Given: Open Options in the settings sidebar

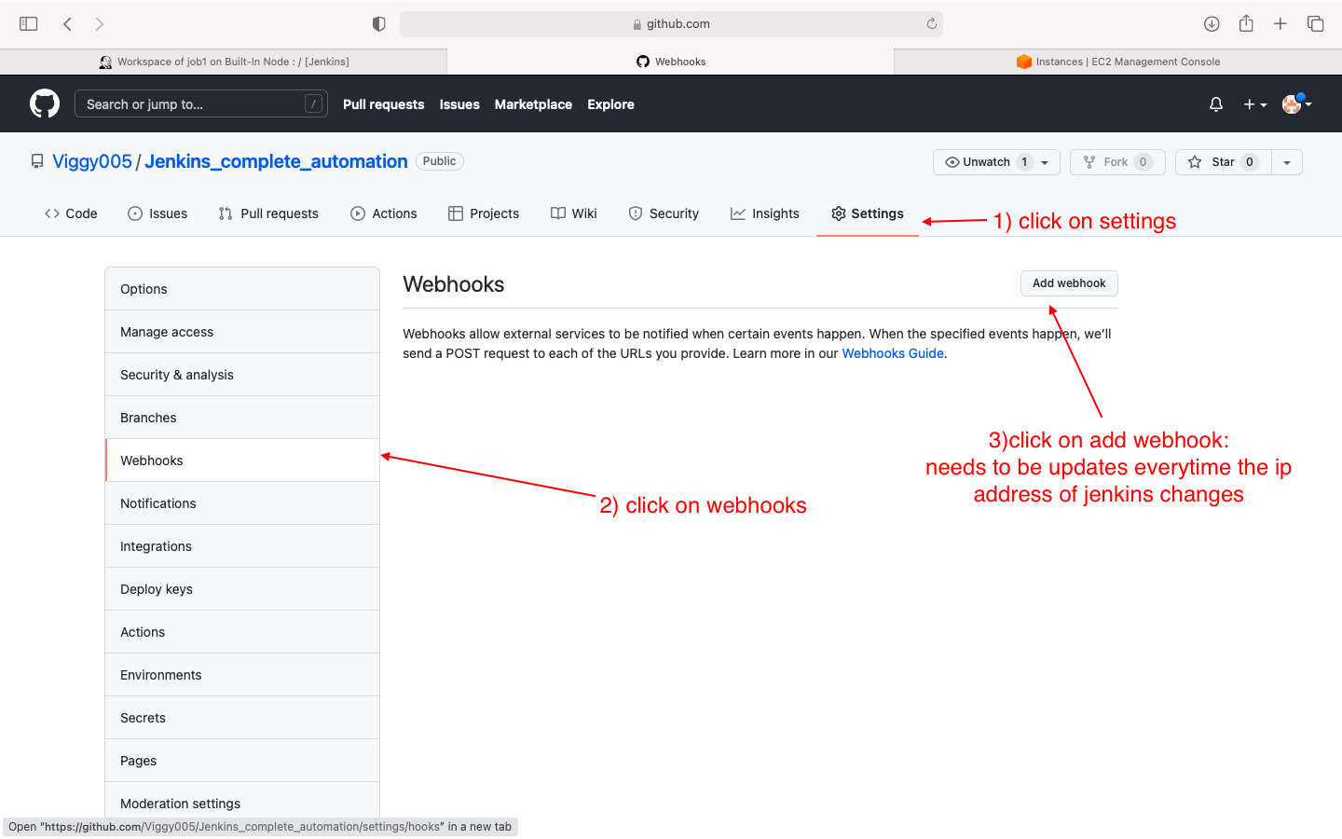Looking at the screenshot, I should click(242, 289).
